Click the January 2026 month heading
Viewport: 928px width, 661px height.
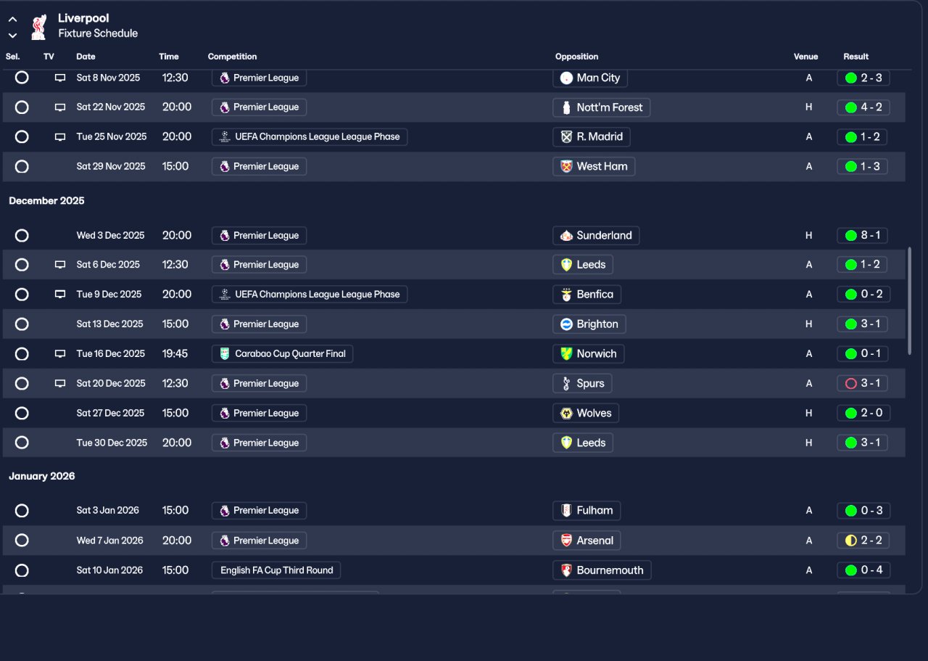(42, 477)
